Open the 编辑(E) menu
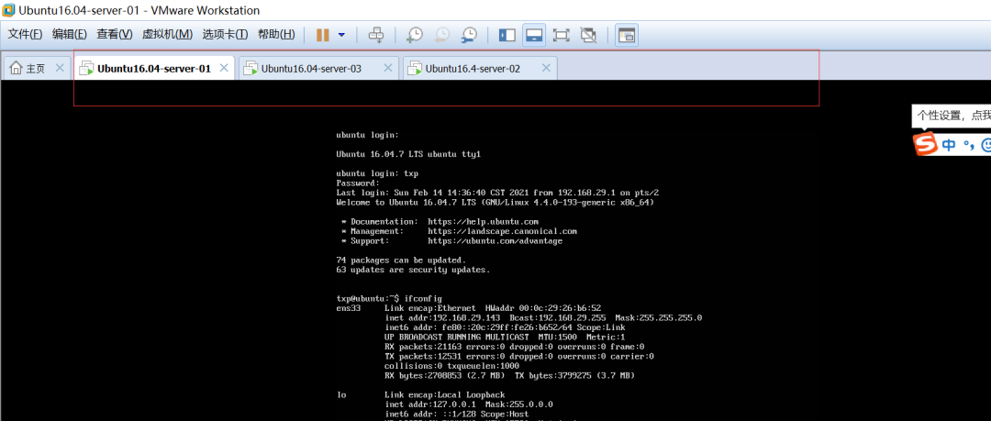991x421 pixels. 70,35
